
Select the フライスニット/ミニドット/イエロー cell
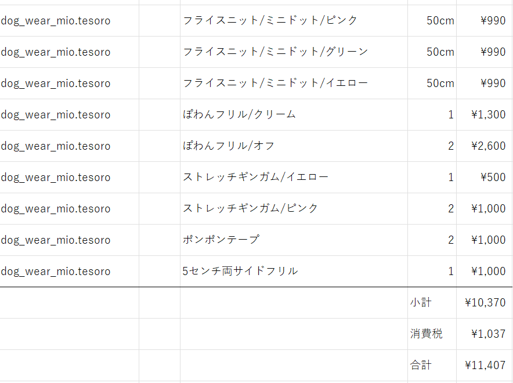(294, 84)
